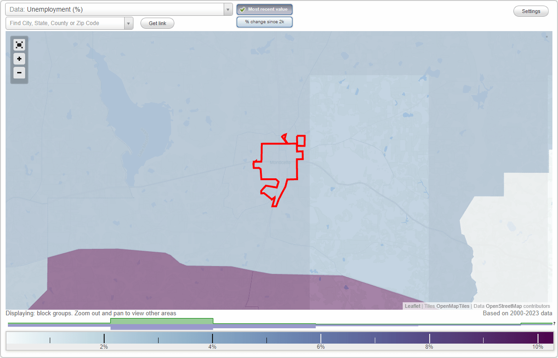Click the 2% mark on color legend

pyautogui.click(x=104, y=347)
